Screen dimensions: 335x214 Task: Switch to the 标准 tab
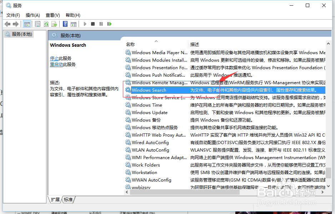[x=68, y=199]
